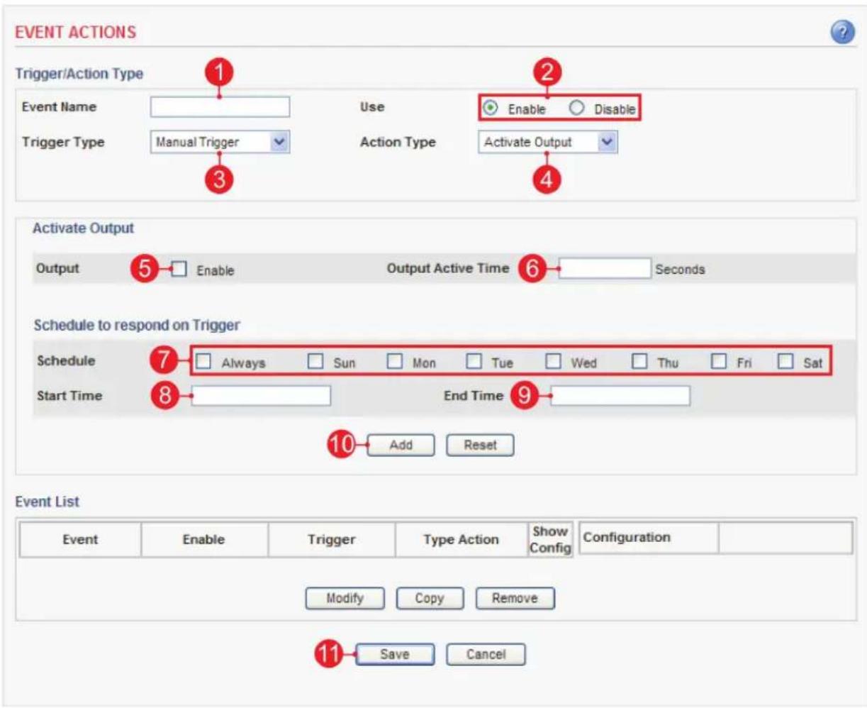Click the Save button
The height and width of the screenshot is (708, 867).
click(394, 654)
